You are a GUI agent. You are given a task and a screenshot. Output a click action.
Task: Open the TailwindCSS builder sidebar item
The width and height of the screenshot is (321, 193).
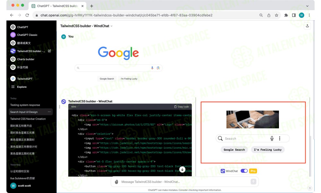pos(28,51)
